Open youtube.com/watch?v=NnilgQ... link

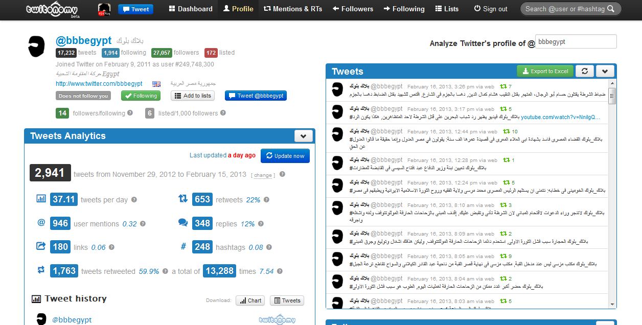pyautogui.click(x=561, y=117)
